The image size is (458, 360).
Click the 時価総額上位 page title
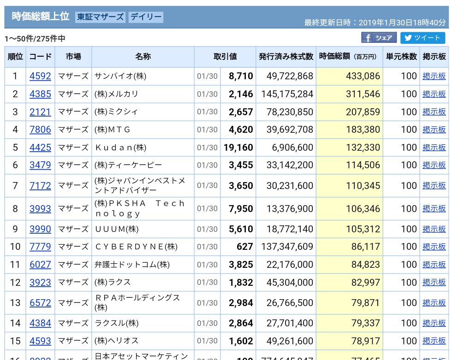click(40, 16)
